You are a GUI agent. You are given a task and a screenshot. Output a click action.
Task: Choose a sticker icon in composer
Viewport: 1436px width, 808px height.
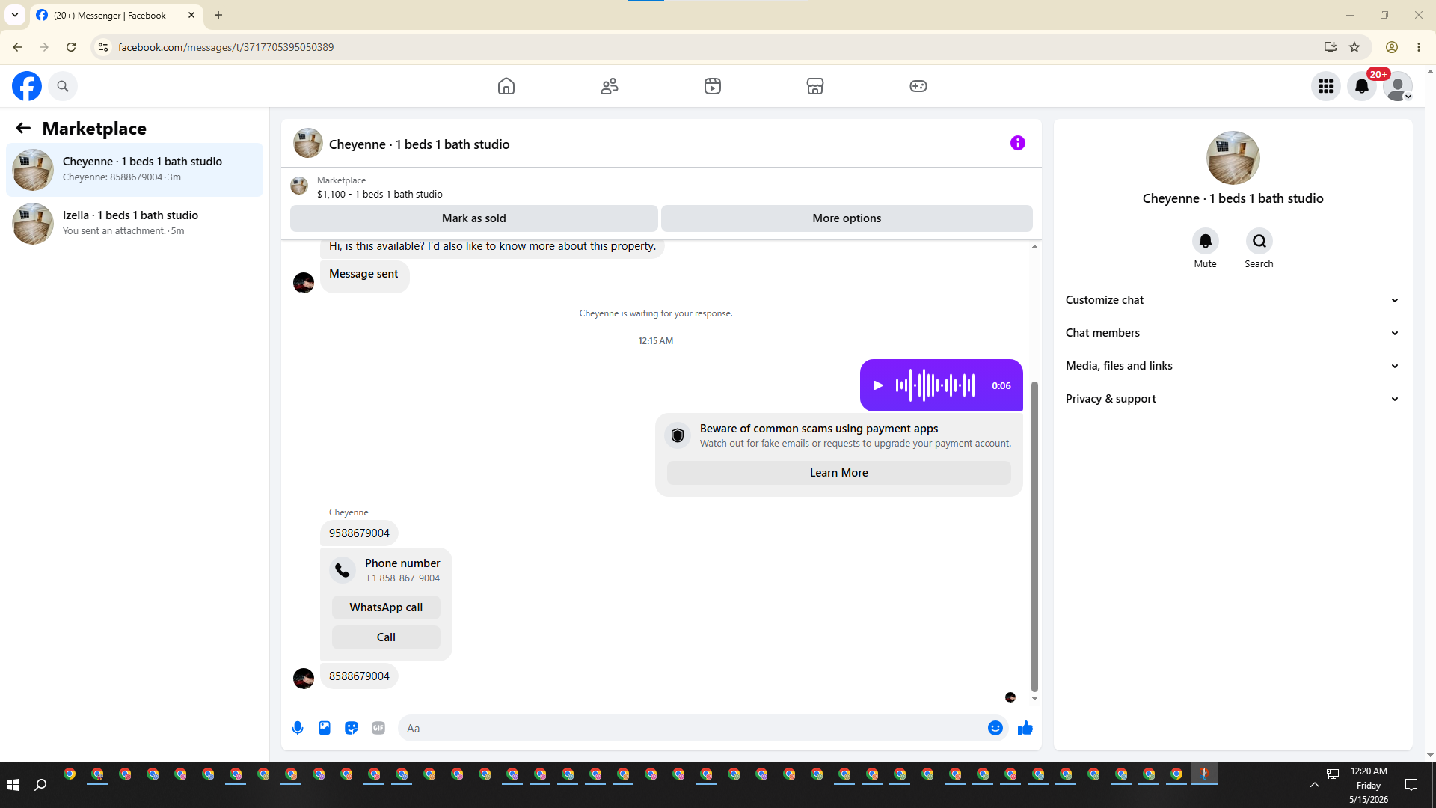point(352,728)
